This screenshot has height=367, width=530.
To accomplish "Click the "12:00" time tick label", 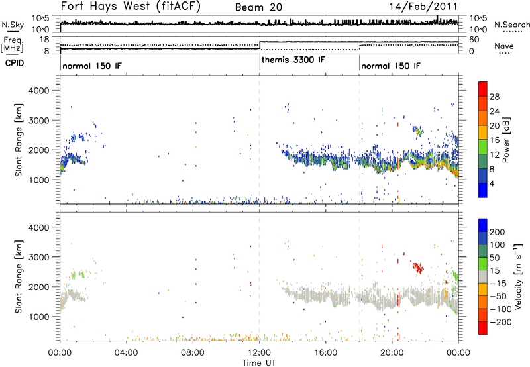I will tap(259, 353).
